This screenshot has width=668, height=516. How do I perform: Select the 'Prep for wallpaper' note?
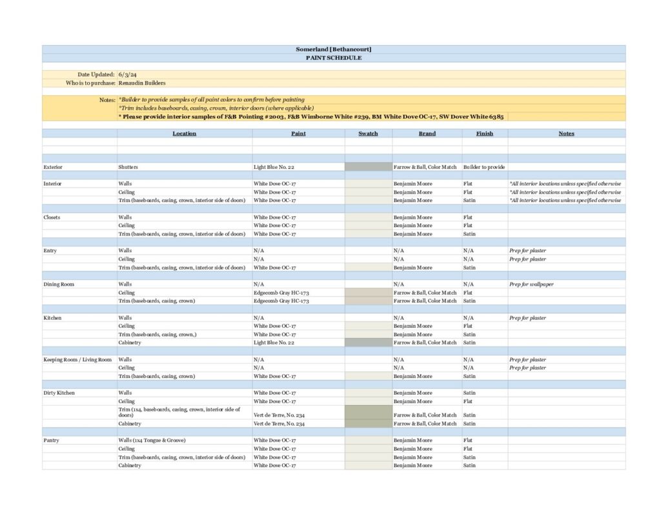pyautogui.click(x=531, y=284)
